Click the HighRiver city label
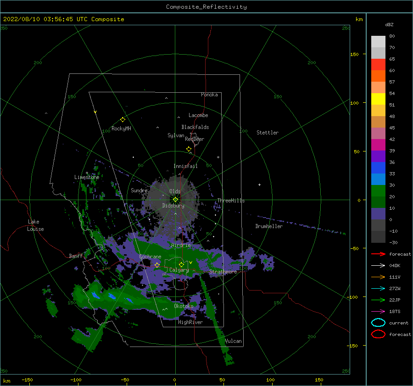This screenshot has height=386, width=413. 190,322
